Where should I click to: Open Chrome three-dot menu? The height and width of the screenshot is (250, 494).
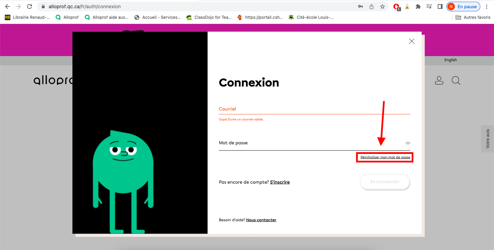(486, 6)
